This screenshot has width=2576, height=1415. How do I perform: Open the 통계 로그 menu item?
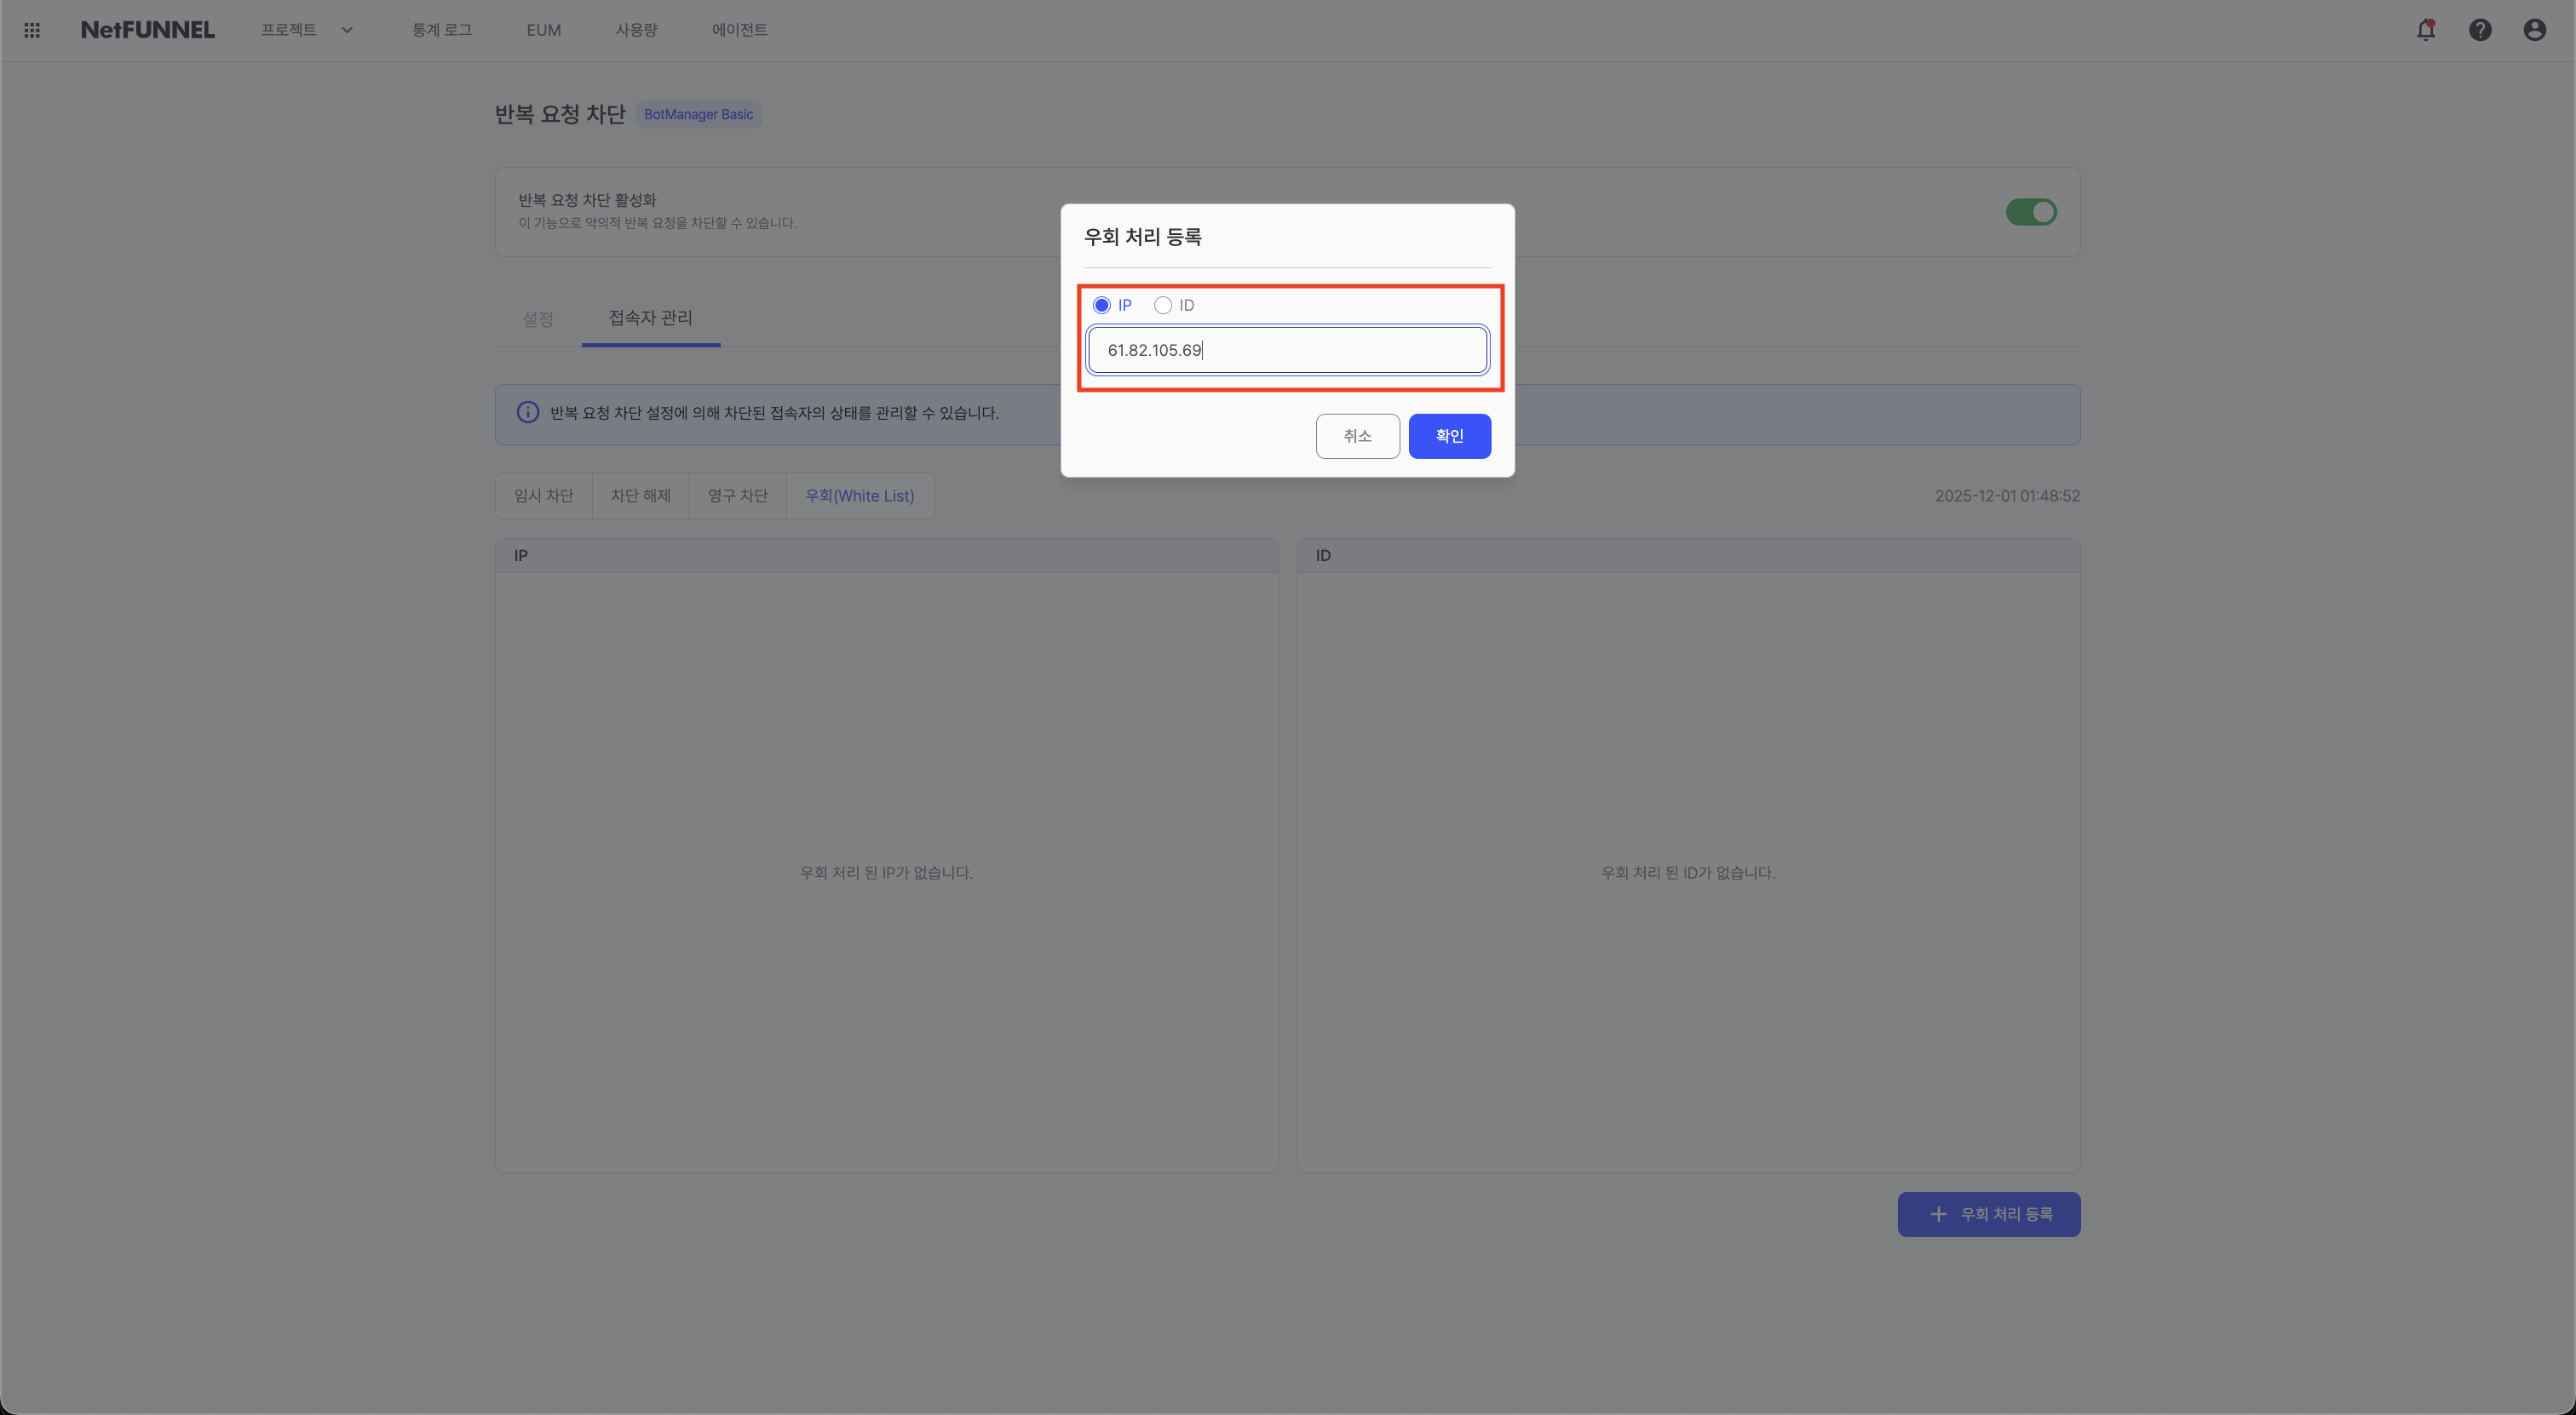[441, 30]
